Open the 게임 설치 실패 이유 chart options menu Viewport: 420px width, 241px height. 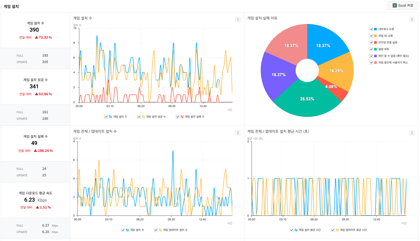pyautogui.click(x=412, y=20)
